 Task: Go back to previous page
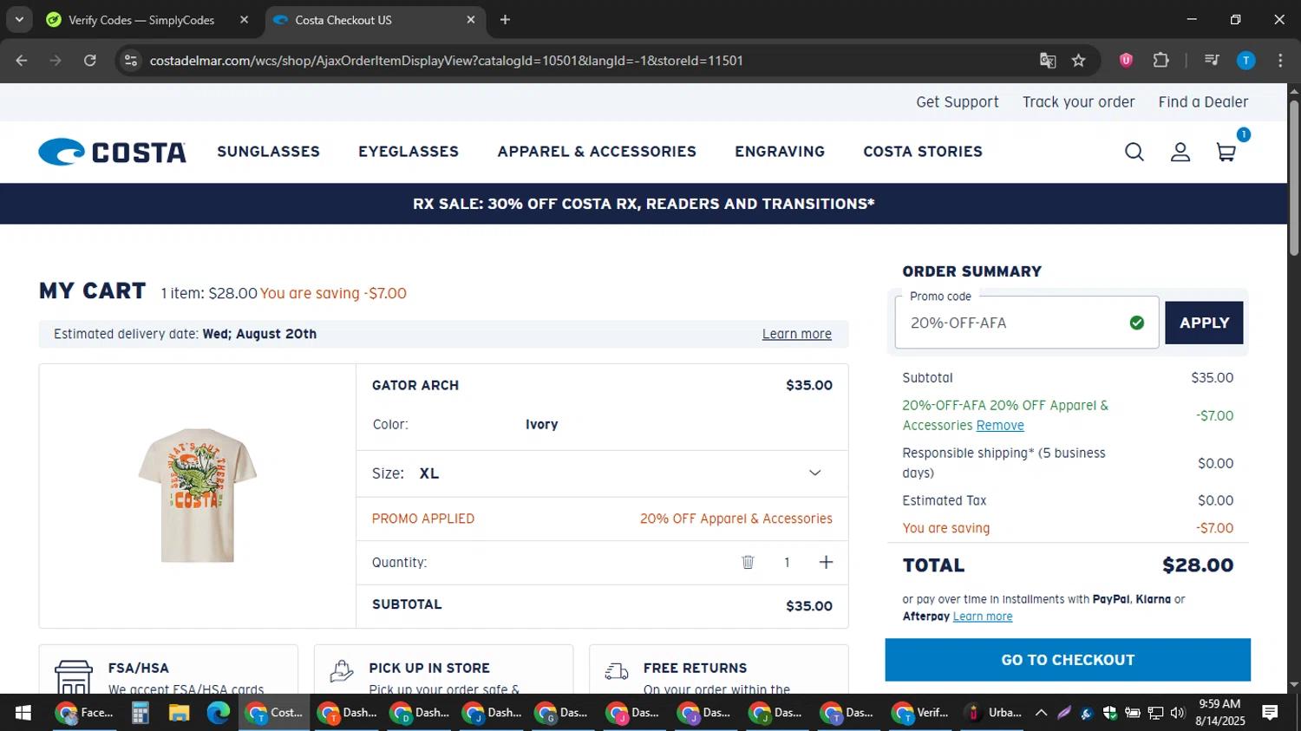coord(22,61)
